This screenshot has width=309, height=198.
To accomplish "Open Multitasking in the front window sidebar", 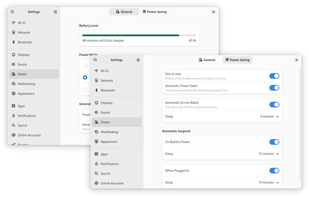I will [x=117, y=132].
